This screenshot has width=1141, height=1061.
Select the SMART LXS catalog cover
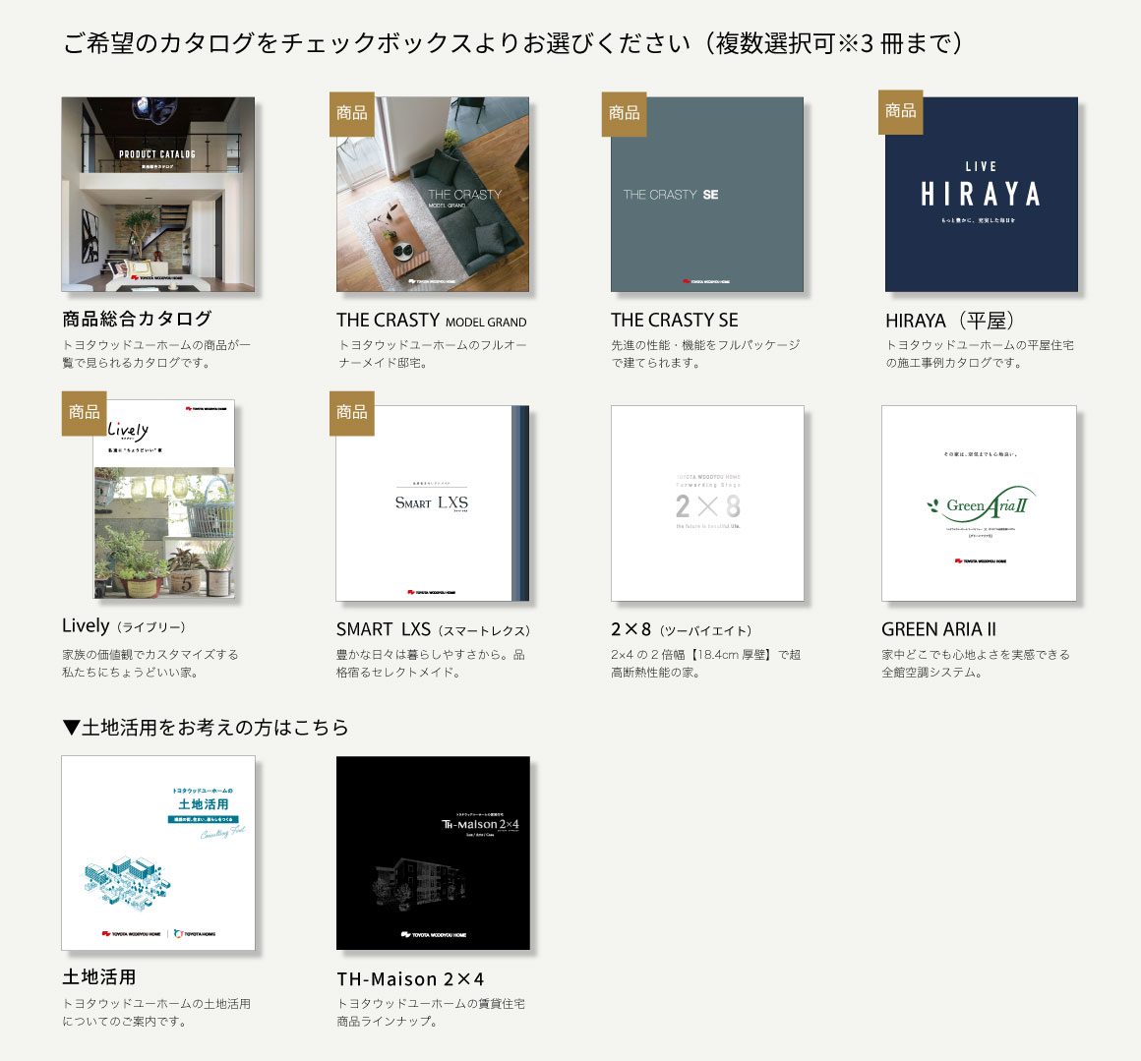433,503
